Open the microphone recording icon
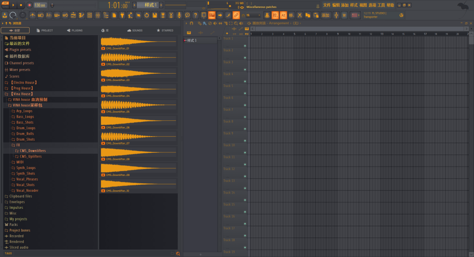Image resolution: width=474 pixels, height=257 pixels. click(179, 15)
